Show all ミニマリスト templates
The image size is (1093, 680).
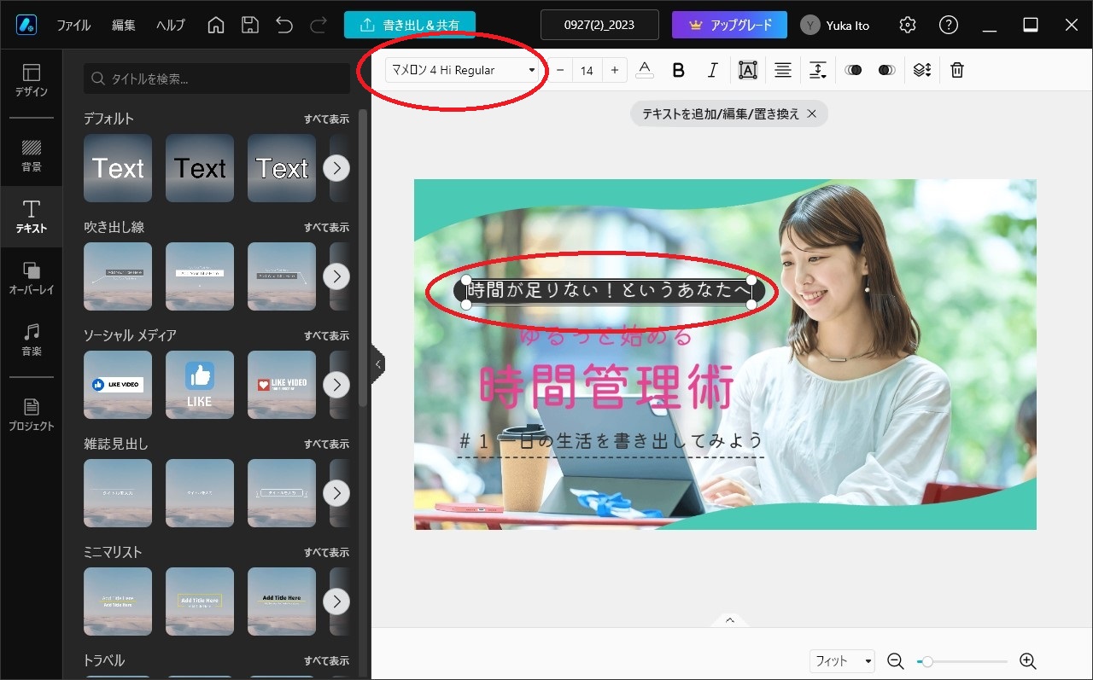326,552
